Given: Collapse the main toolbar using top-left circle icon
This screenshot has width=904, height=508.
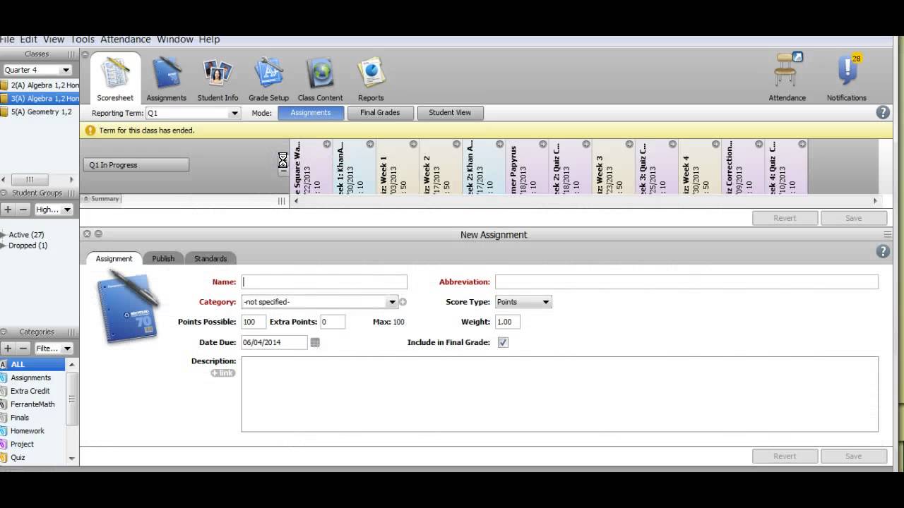Looking at the screenshot, I should (85, 54).
